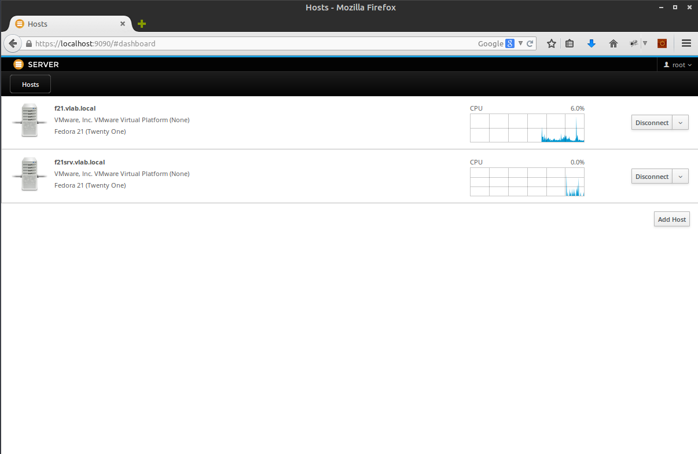Select the Hosts browser tab

(71, 24)
